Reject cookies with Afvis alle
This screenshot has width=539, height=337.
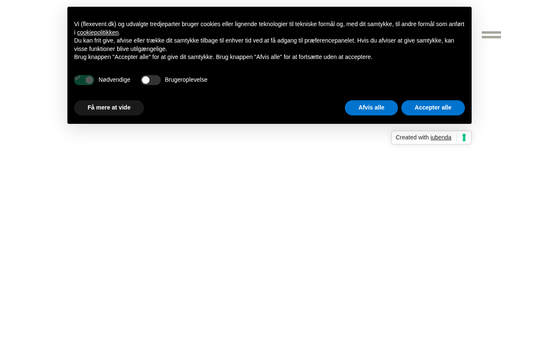tap(371, 108)
